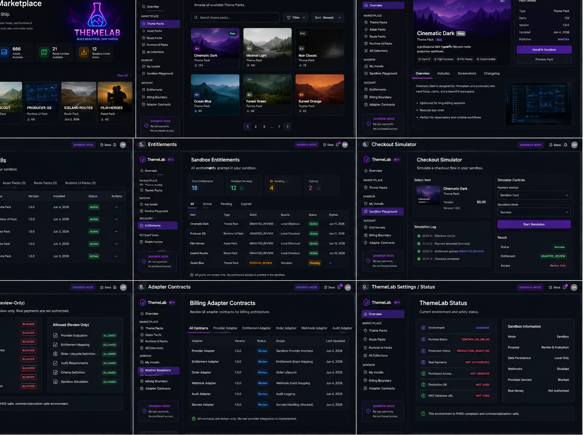
Task: Click the Install in Sandbox button
Action: pos(544,50)
